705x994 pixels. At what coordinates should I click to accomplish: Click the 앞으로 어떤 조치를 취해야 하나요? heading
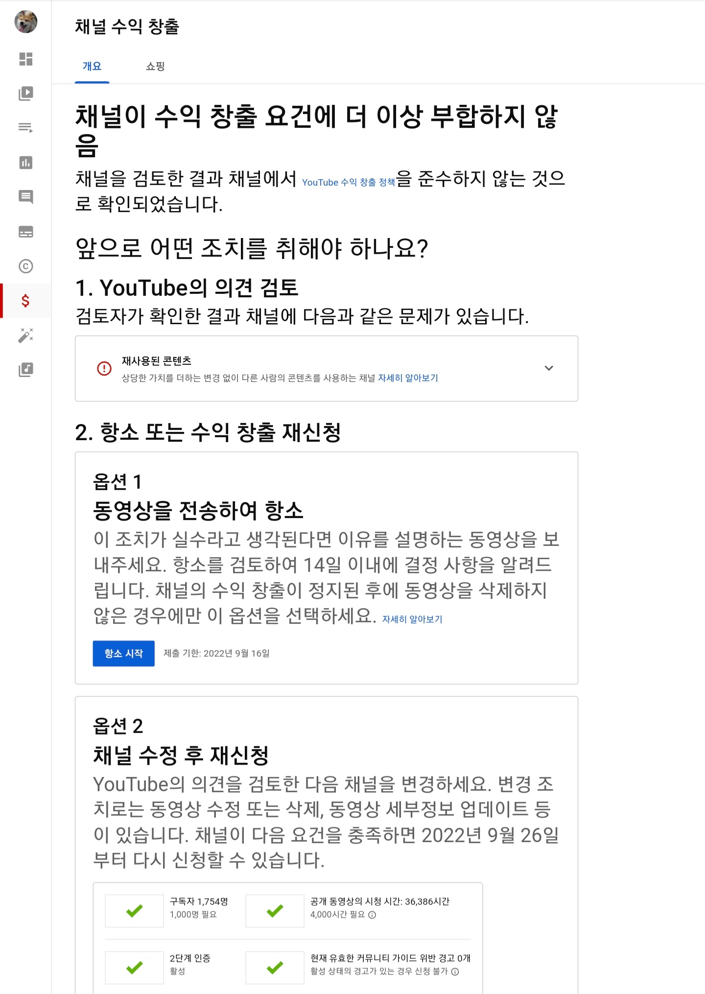252,248
